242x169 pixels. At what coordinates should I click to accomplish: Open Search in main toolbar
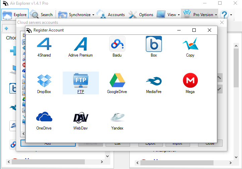[41, 15]
